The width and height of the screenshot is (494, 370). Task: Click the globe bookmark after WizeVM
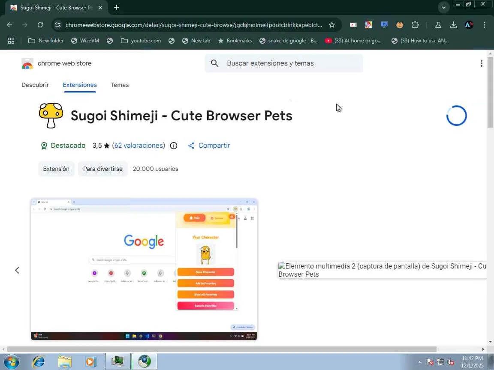coord(110,41)
